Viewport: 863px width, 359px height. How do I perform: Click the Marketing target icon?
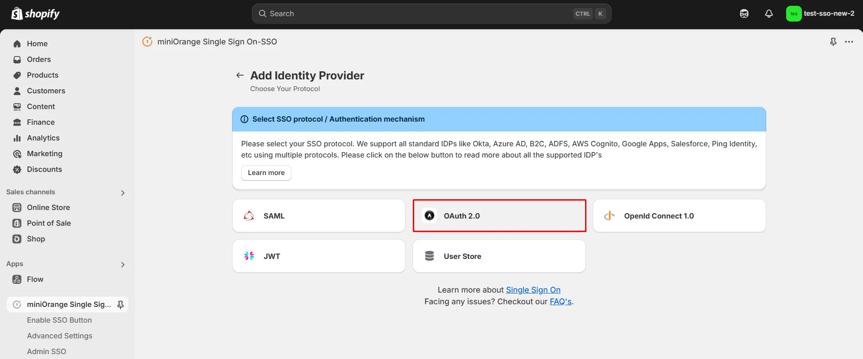[17, 154]
